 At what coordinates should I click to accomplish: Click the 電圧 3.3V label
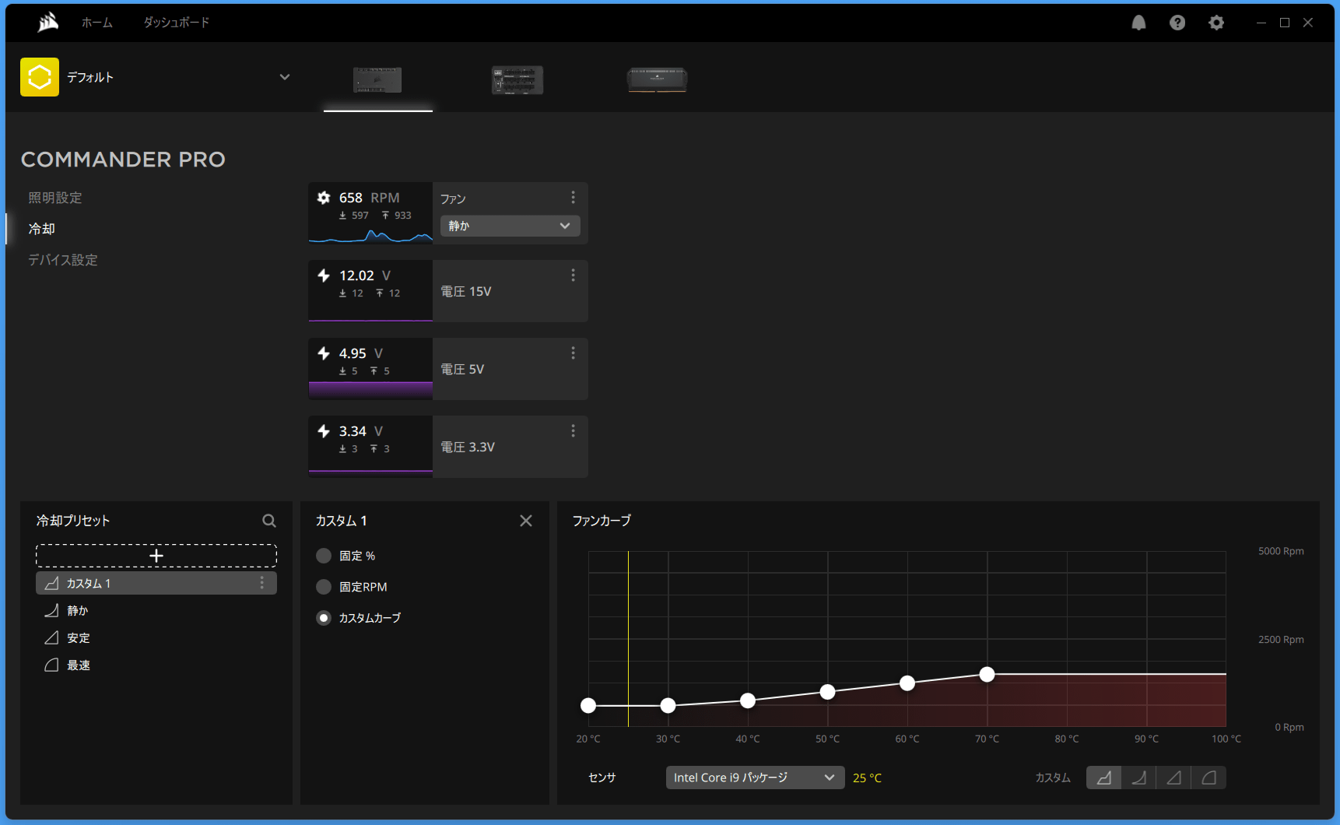pos(468,447)
